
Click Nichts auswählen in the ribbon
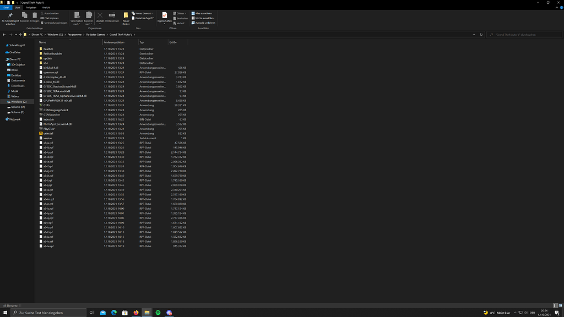(x=203, y=18)
